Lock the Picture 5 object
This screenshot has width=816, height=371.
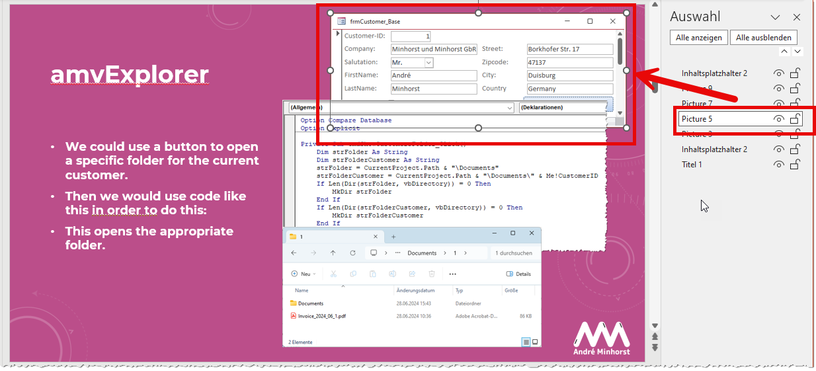[x=796, y=119]
